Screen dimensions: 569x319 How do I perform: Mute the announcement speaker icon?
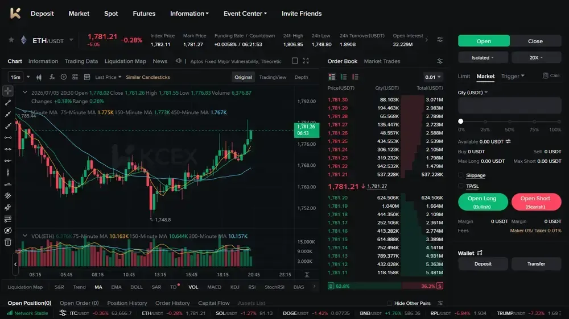tap(179, 61)
